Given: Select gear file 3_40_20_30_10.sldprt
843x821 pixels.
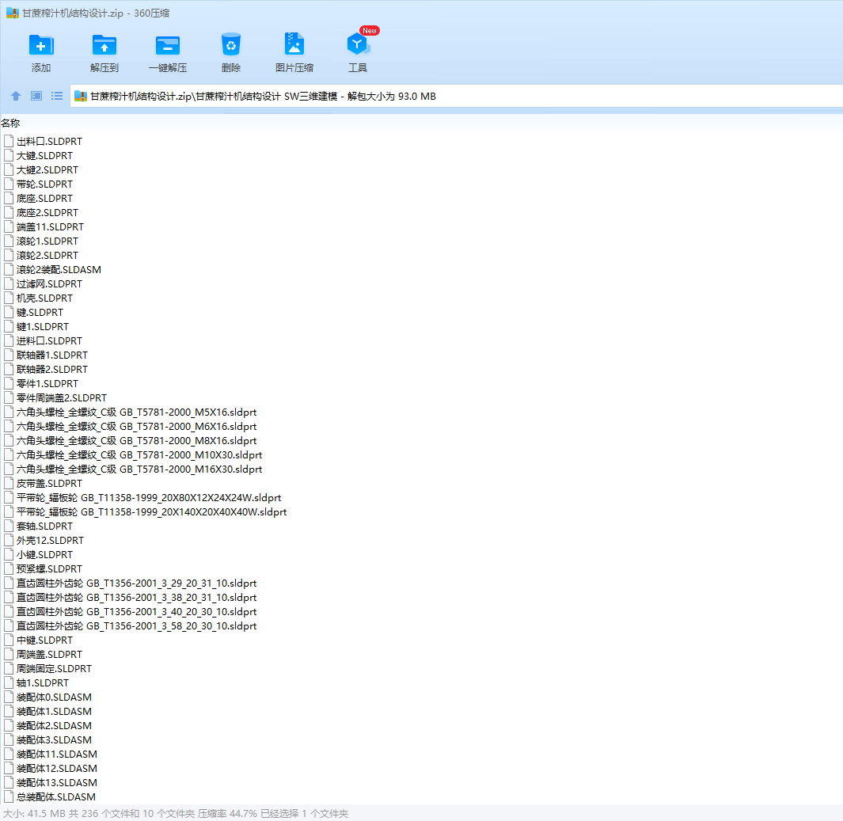Looking at the screenshot, I should click(137, 611).
